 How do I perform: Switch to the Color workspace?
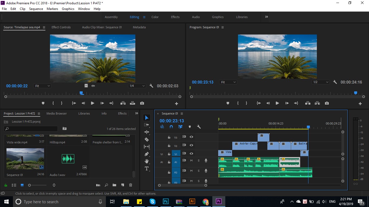pyautogui.click(x=155, y=17)
